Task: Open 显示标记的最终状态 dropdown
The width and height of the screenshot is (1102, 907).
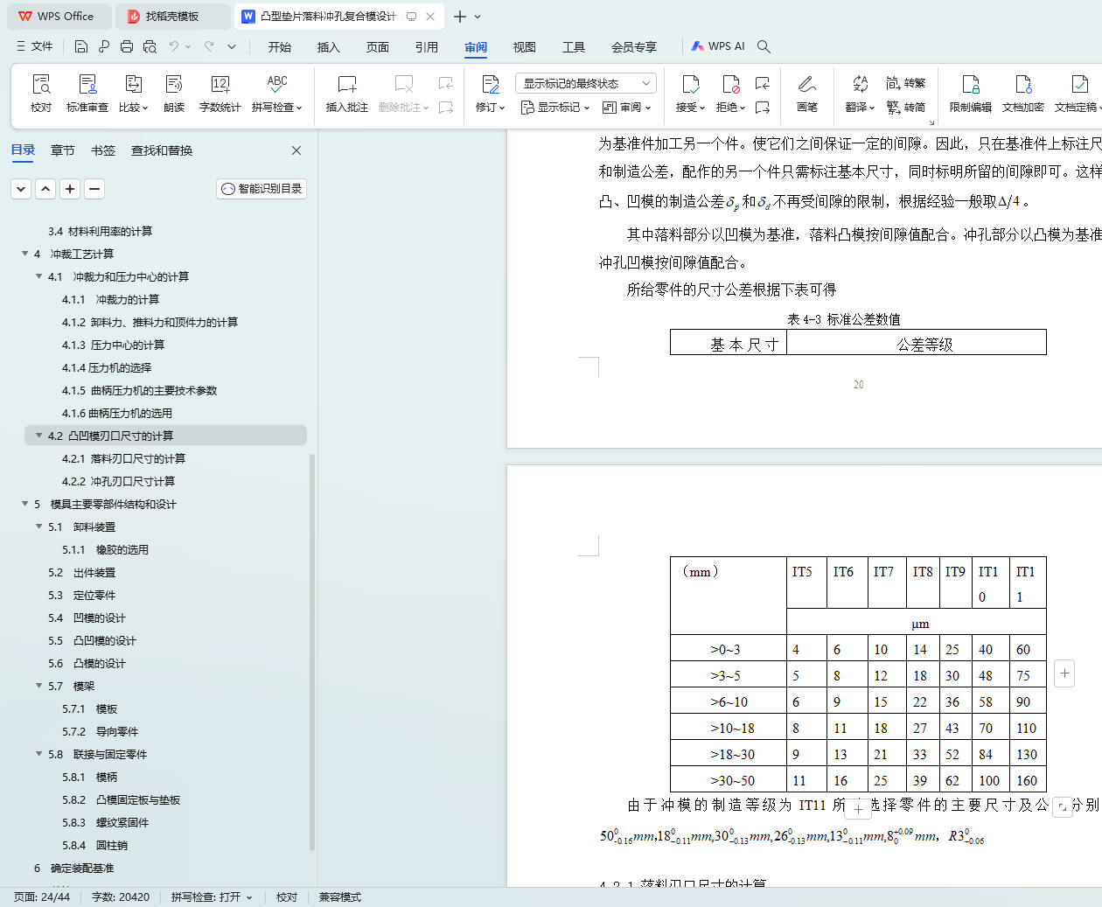Action: coord(585,83)
